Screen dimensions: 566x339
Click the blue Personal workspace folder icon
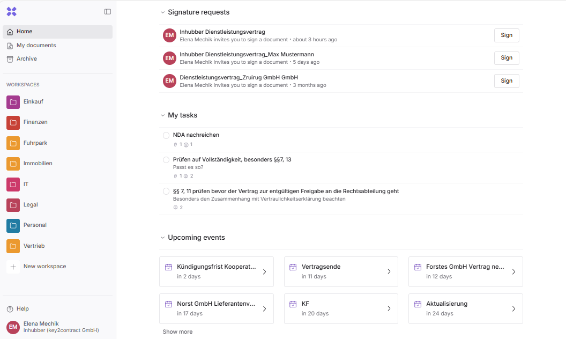13,225
